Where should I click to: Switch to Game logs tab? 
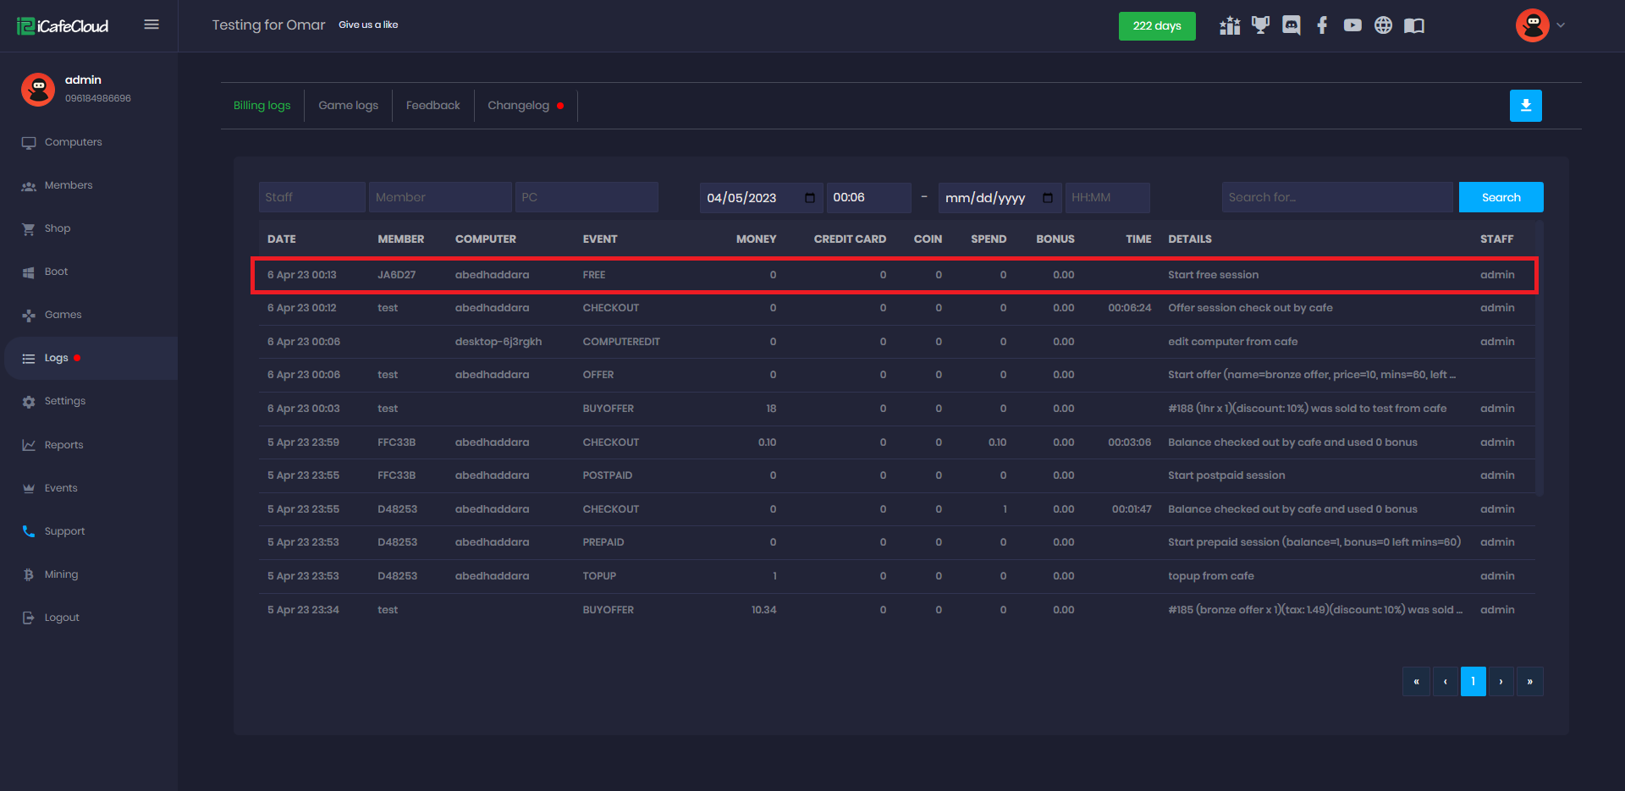coord(348,106)
